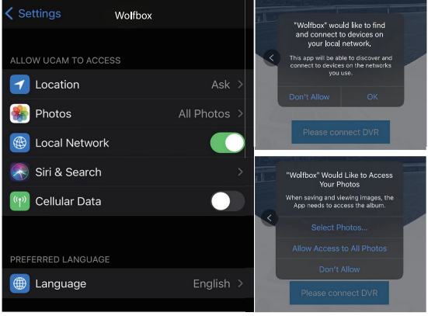Go back to Settings
The image size is (428, 316).
pos(33,14)
